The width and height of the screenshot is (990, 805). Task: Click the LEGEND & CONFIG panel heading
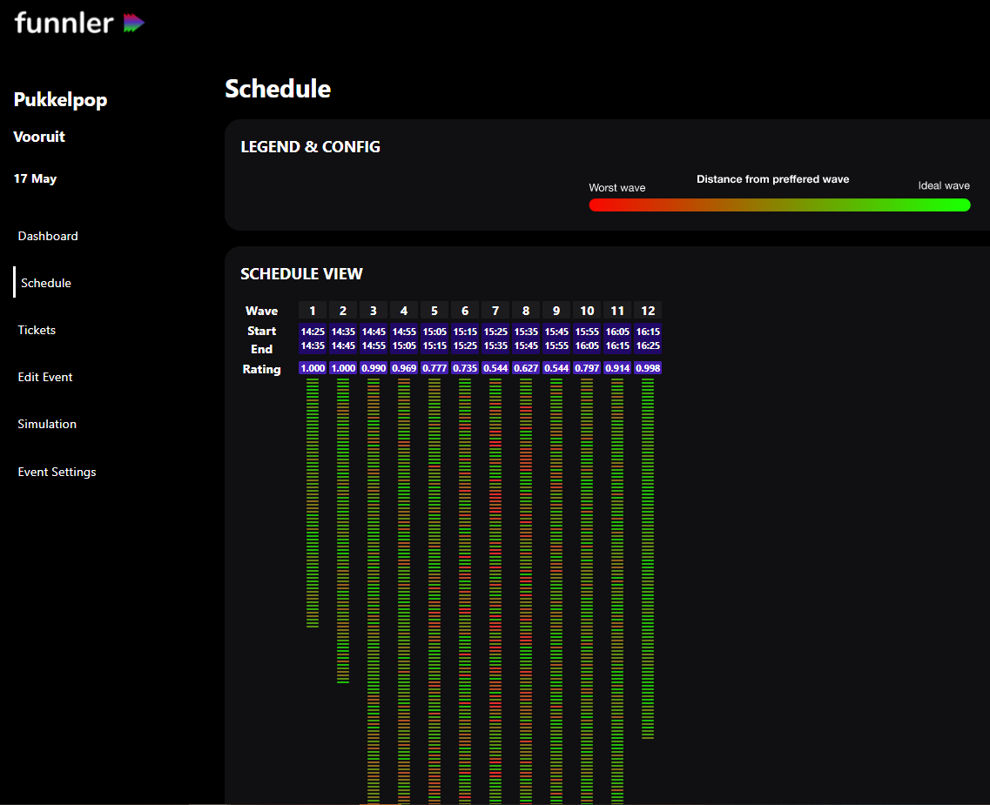click(x=310, y=147)
